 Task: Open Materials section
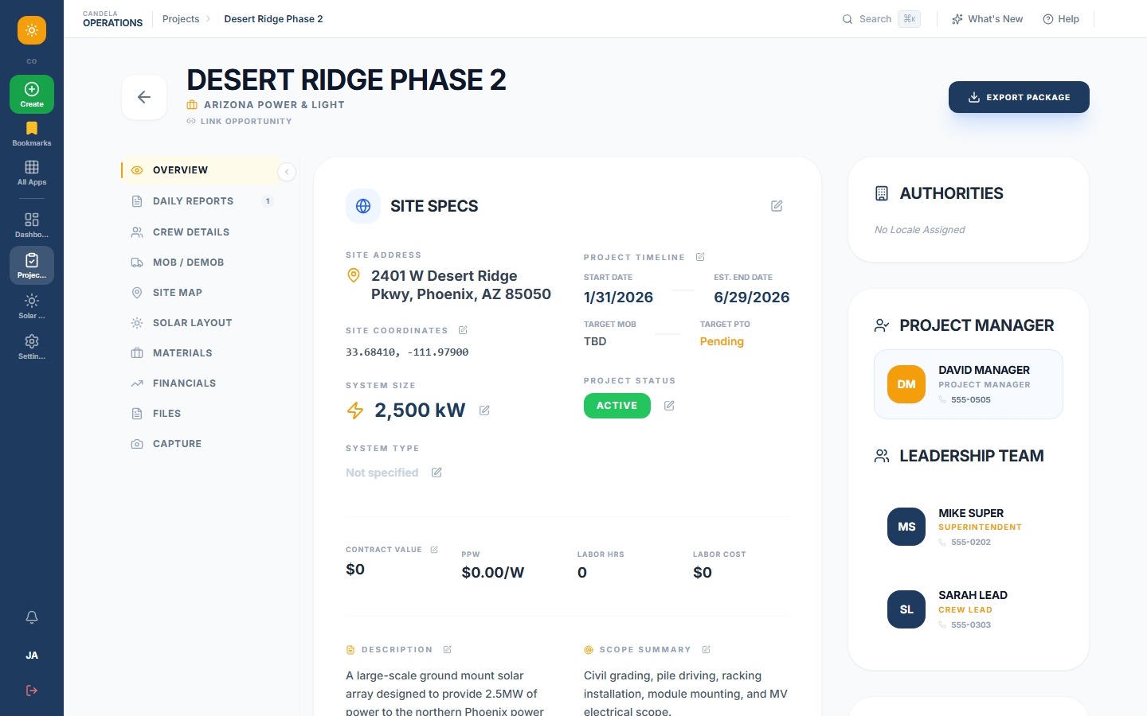(x=201, y=353)
